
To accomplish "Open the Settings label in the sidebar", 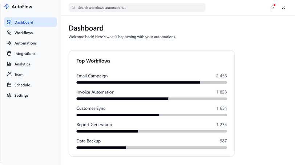I will click(x=21, y=95).
